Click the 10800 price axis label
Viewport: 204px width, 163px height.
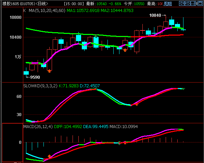(15, 17)
